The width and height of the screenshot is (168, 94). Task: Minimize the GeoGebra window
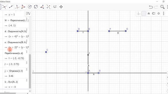(x=157, y=2)
